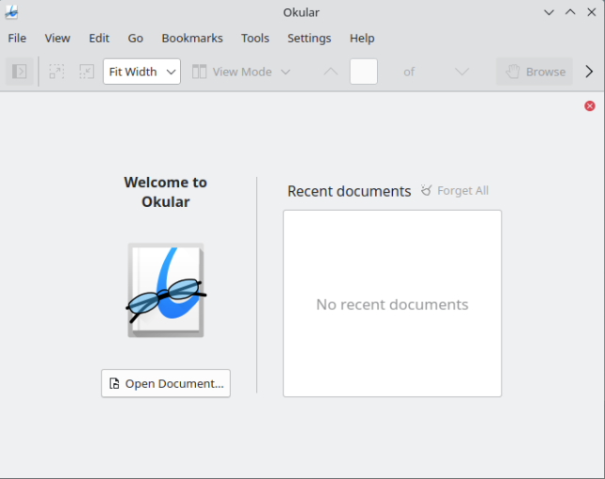The width and height of the screenshot is (605, 479).
Task: Go to next page arrow
Action: [x=462, y=72]
